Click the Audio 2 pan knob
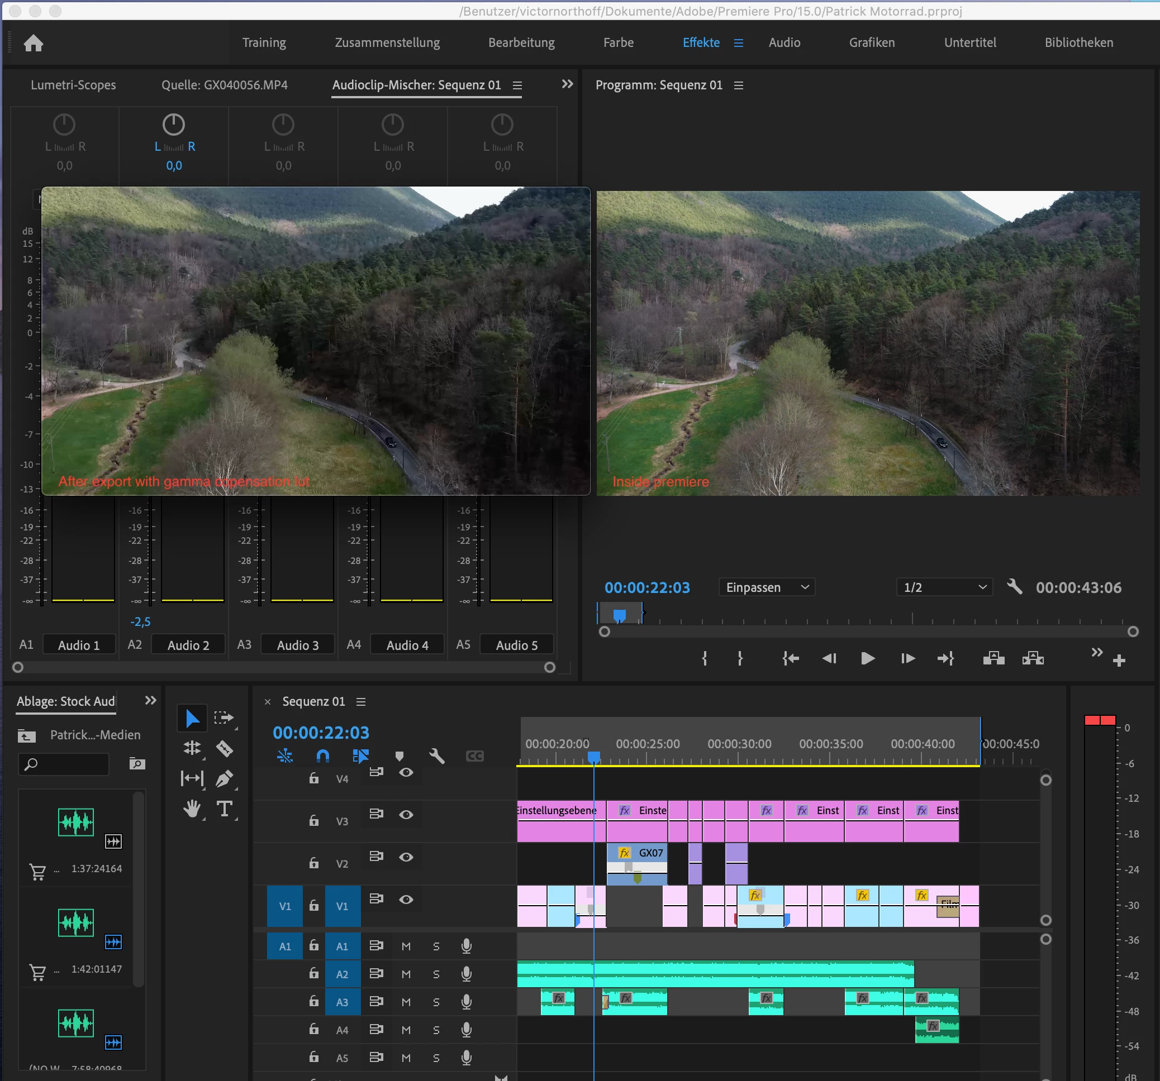 coord(174,124)
